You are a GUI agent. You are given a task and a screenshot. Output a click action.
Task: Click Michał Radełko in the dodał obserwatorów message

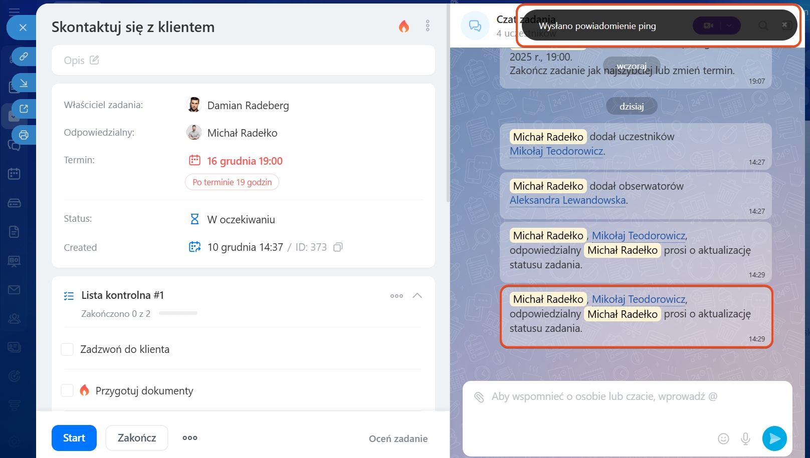coord(548,186)
